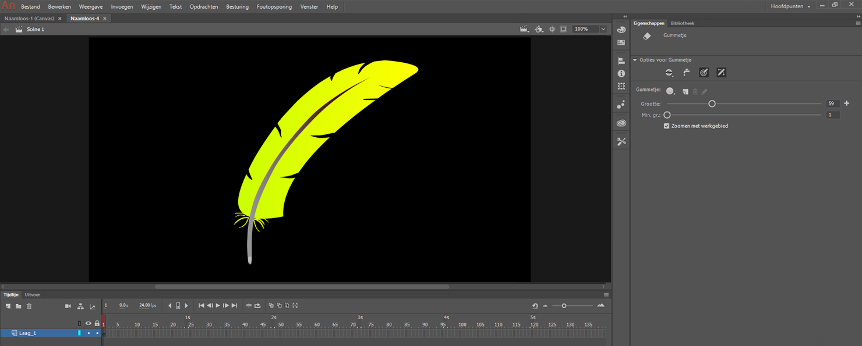Screen dimensions: 862x346
Task: Add a custom eraser shape
Action: [686, 91]
